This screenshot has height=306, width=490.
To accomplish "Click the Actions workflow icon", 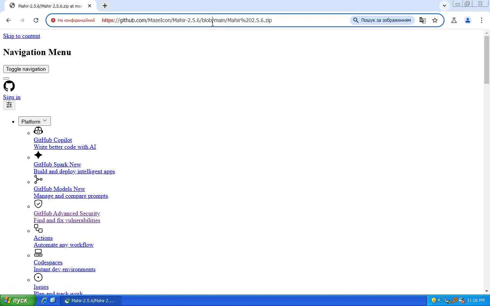I will [x=38, y=228].
